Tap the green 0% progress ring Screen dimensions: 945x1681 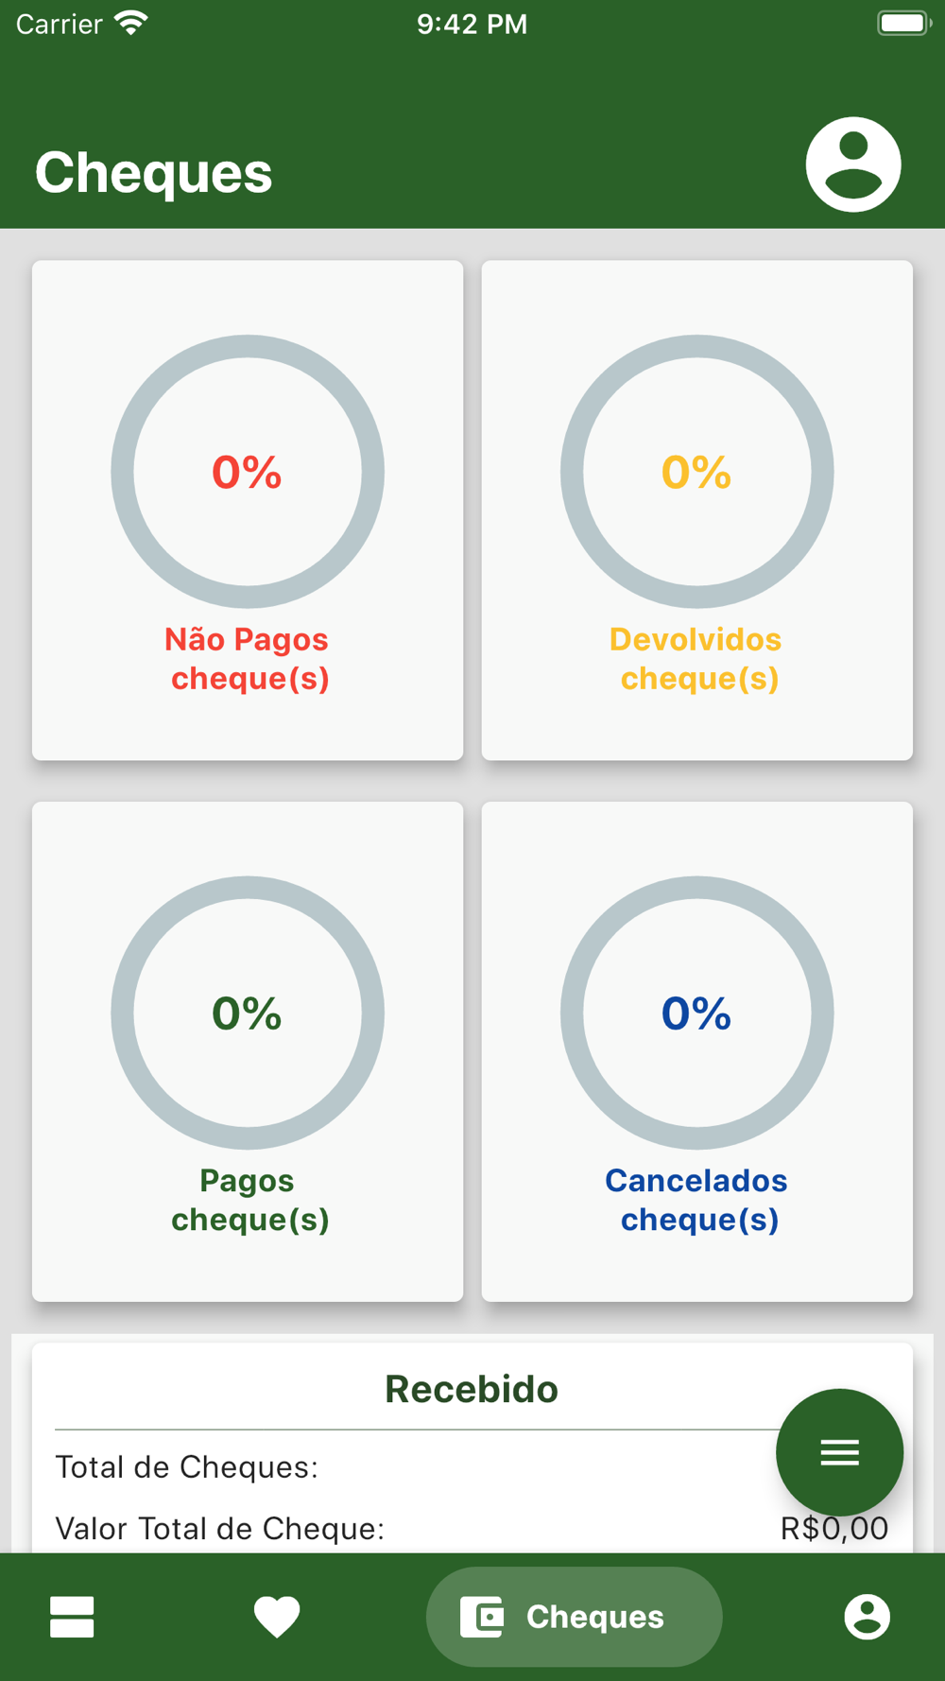(x=248, y=1013)
